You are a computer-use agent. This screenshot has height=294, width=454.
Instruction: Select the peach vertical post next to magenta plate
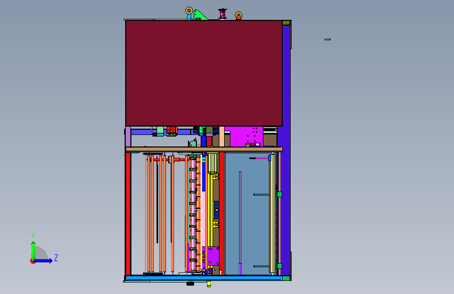tap(222, 137)
